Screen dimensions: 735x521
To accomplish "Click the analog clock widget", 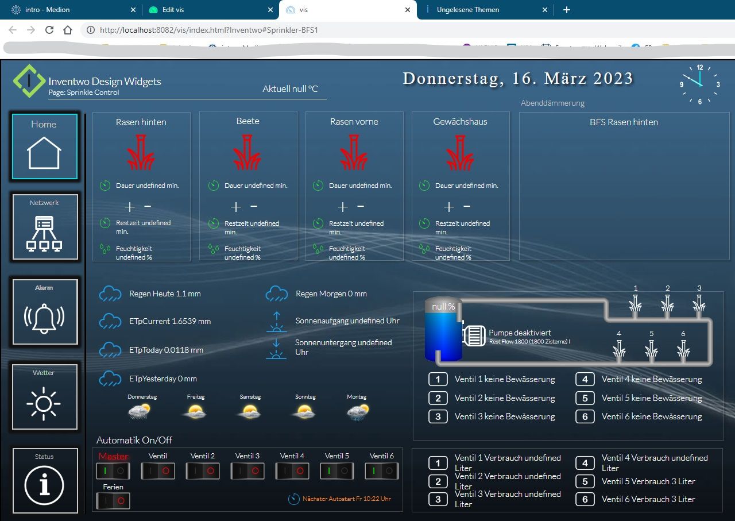I will (700, 84).
